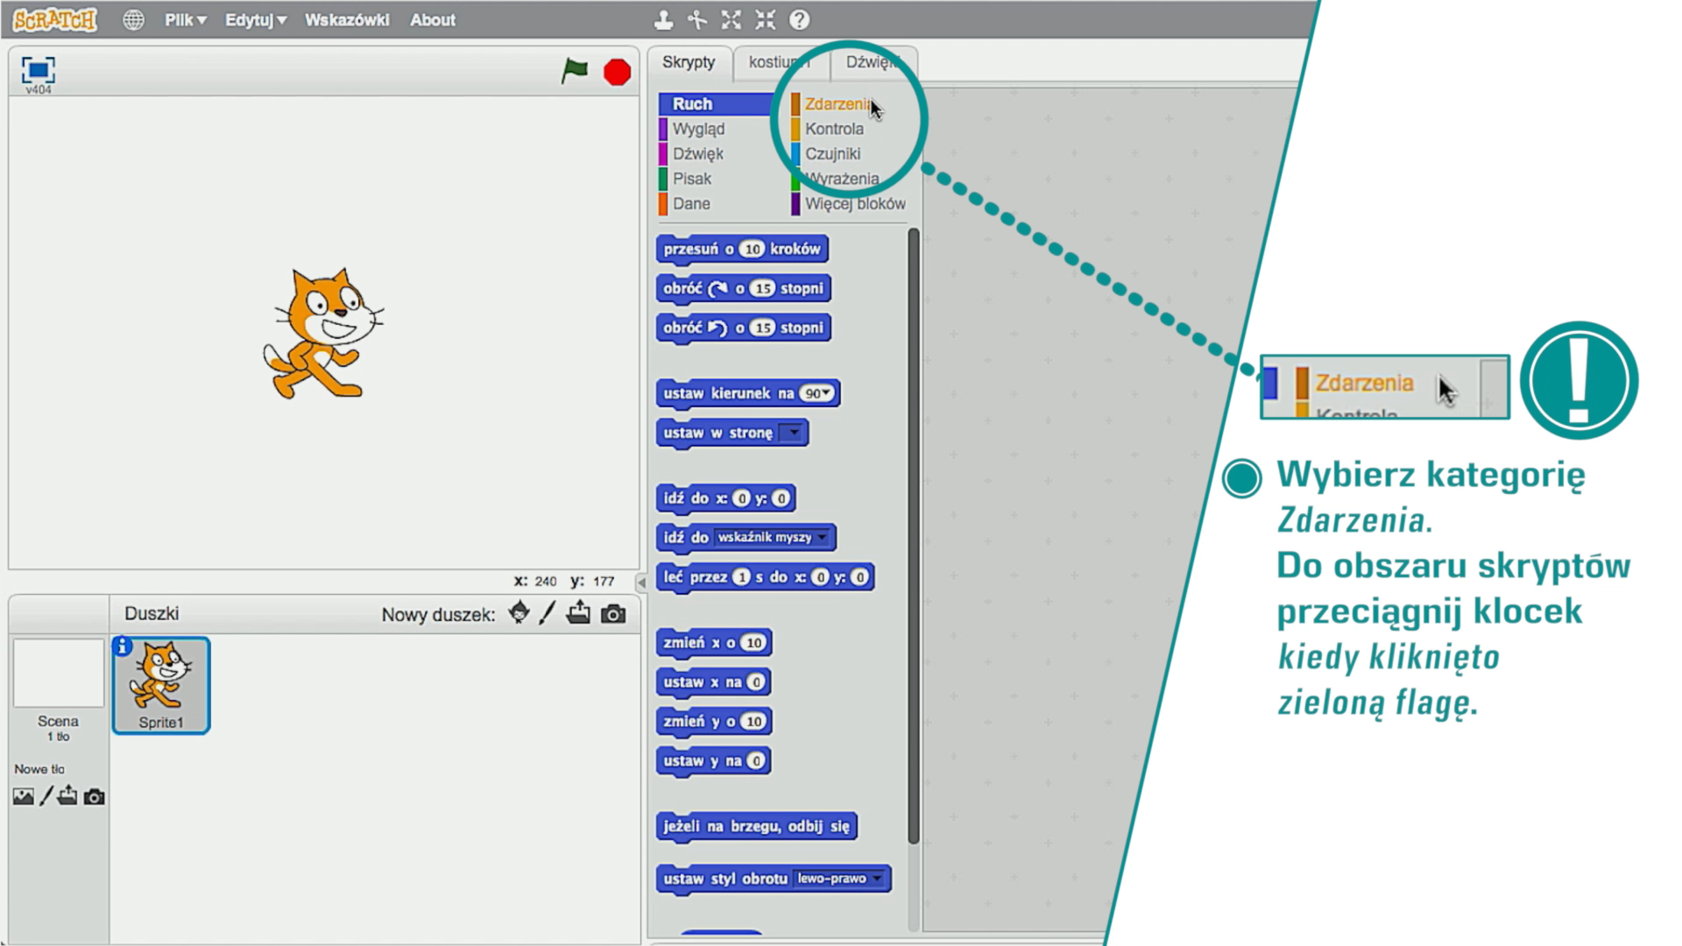Take new sprite from camera
The width and height of the screenshot is (1682, 946).
tap(613, 614)
